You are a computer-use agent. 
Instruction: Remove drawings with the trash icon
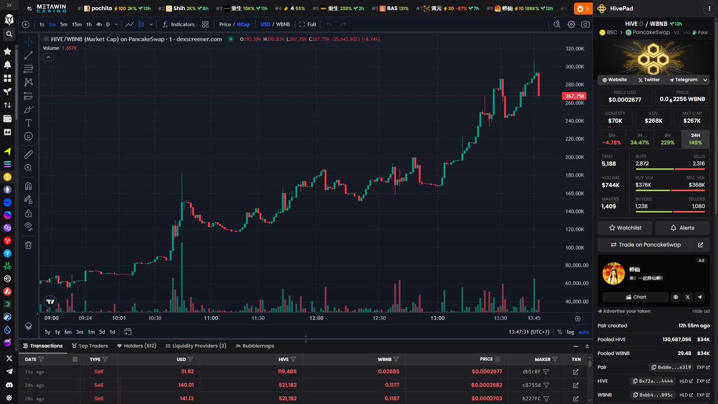pyautogui.click(x=28, y=245)
